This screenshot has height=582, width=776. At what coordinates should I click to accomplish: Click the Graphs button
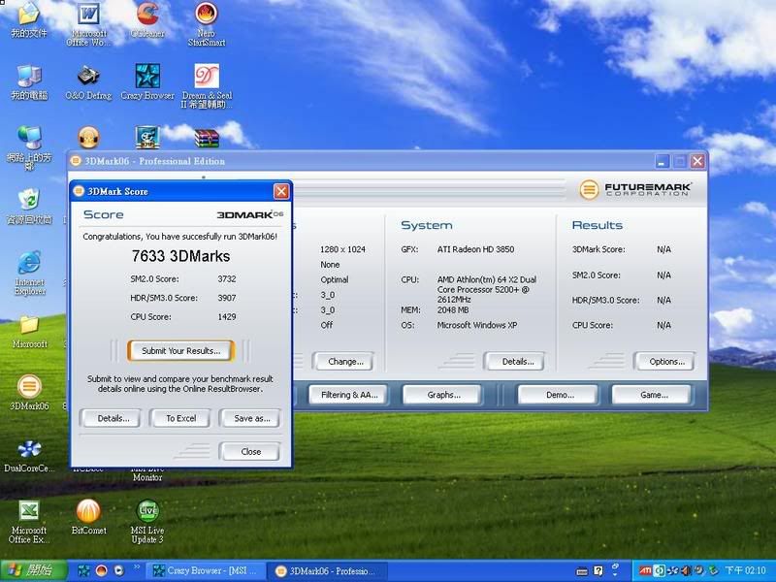pos(444,395)
